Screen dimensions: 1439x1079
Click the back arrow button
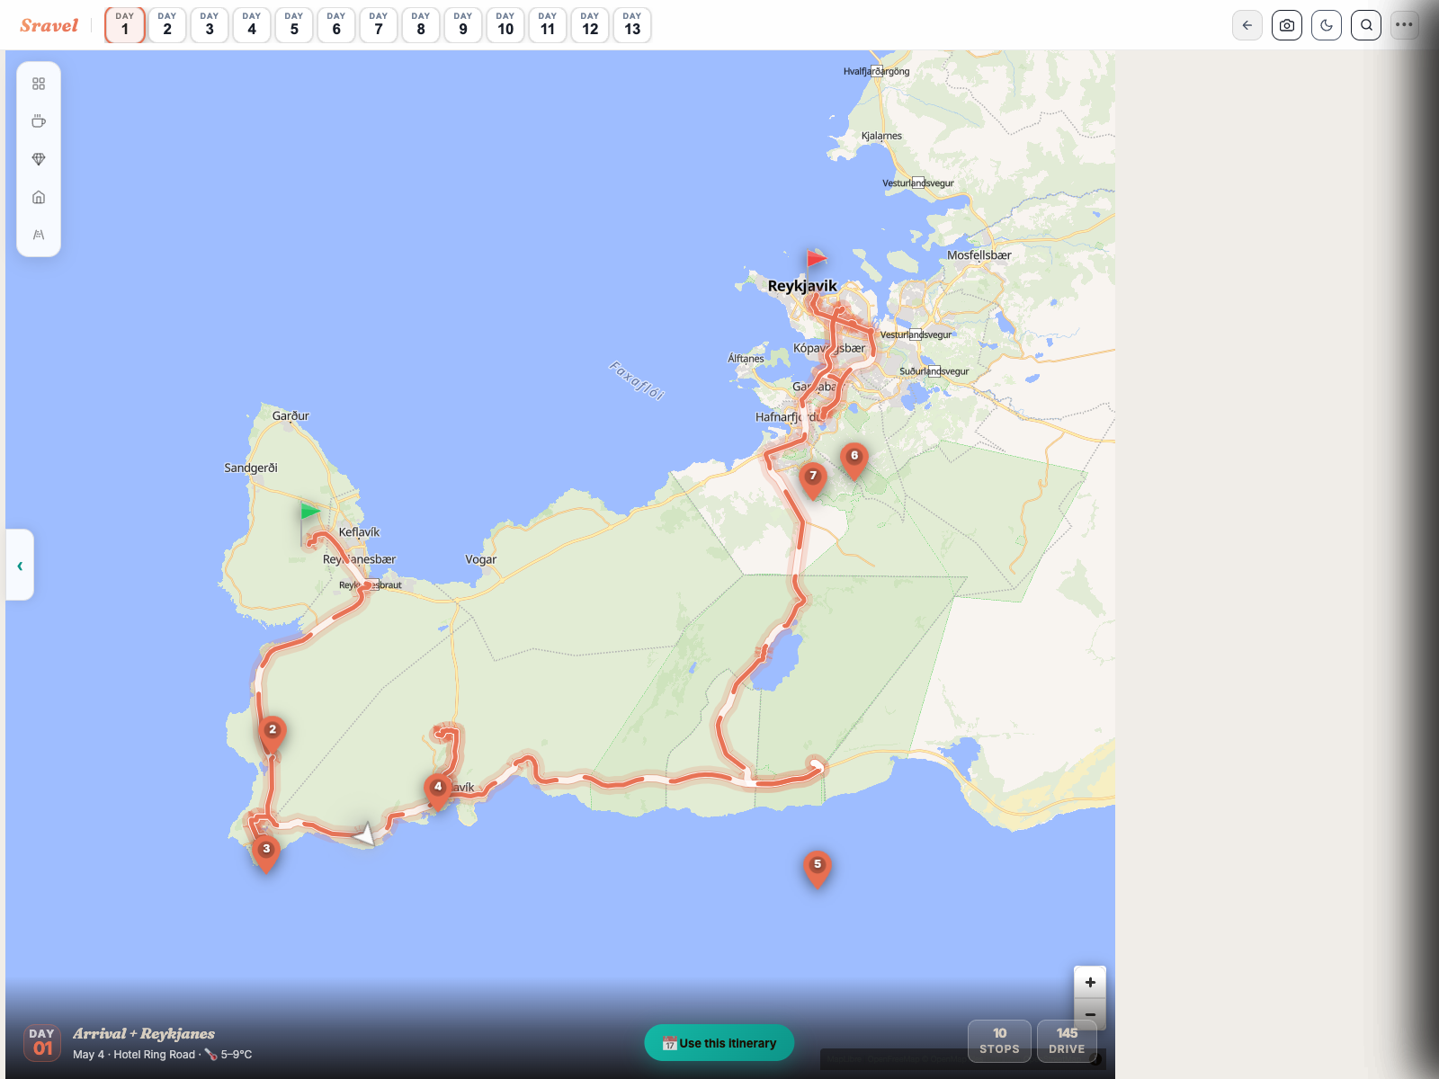pos(1247,25)
